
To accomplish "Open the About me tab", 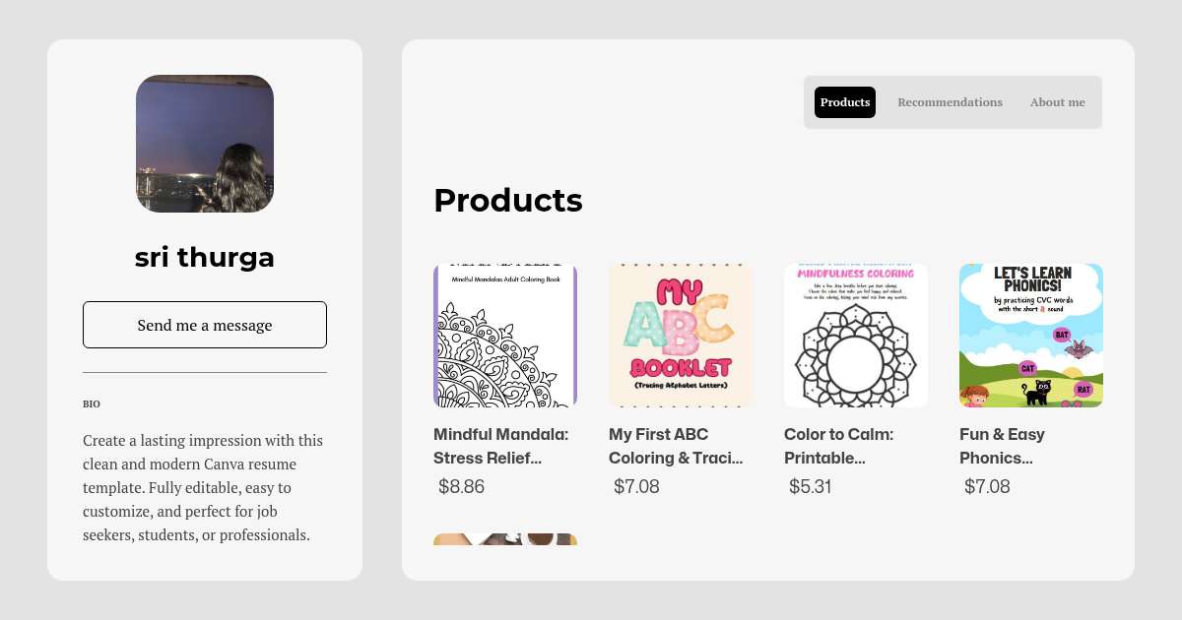I will [1057, 102].
